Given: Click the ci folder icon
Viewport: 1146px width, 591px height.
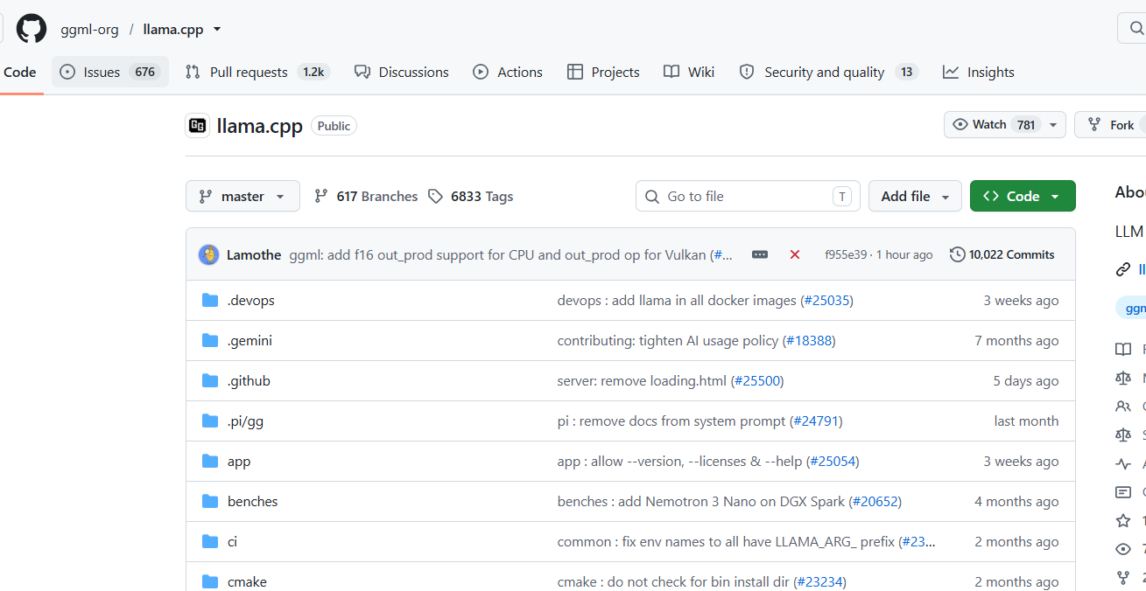Looking at the screenshot, I should 210,541.
